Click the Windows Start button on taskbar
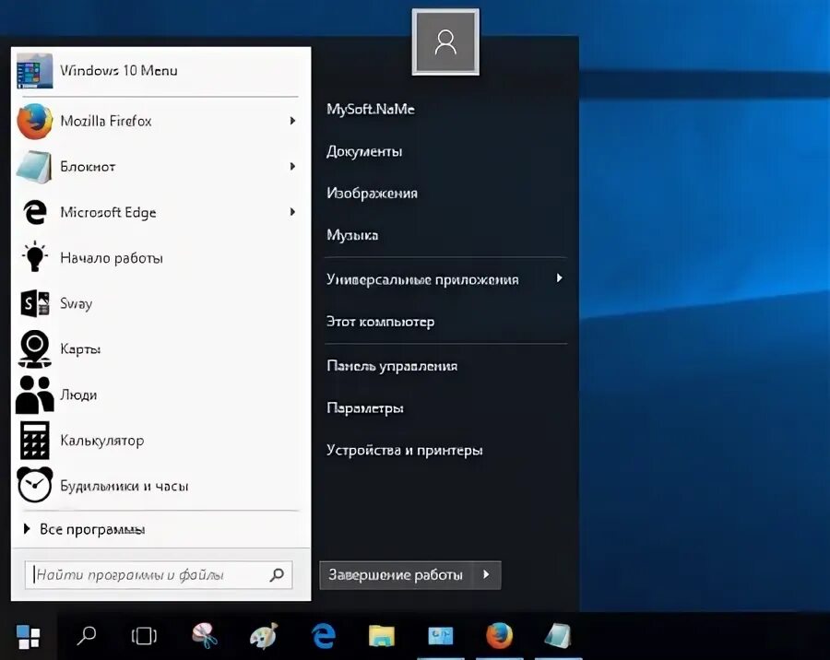This screenshot has width=830, height=660. tap(28, 636)
